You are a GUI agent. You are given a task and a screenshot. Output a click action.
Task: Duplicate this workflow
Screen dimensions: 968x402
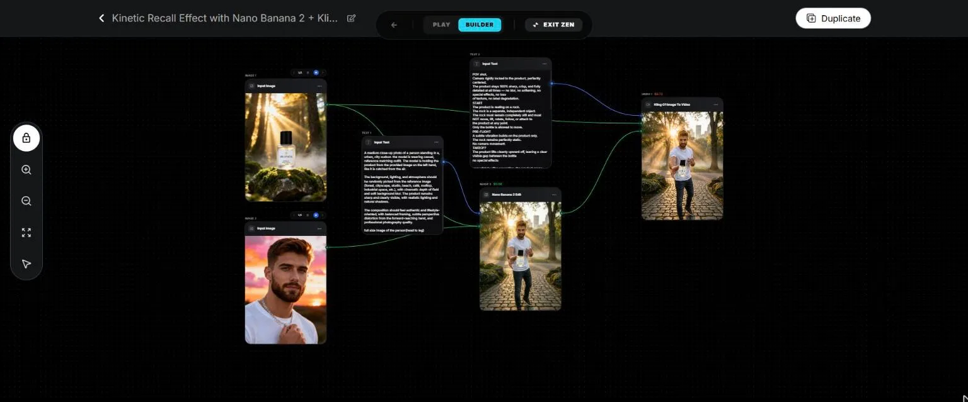click(x=833, y=18)
